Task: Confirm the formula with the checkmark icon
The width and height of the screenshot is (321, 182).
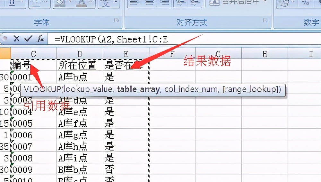Action: pyautogui.click(x=28, y=38)
